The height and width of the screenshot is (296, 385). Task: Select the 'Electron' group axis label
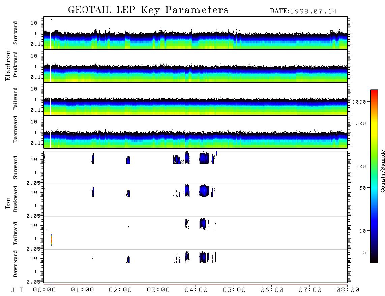click(x=8, y=66)
